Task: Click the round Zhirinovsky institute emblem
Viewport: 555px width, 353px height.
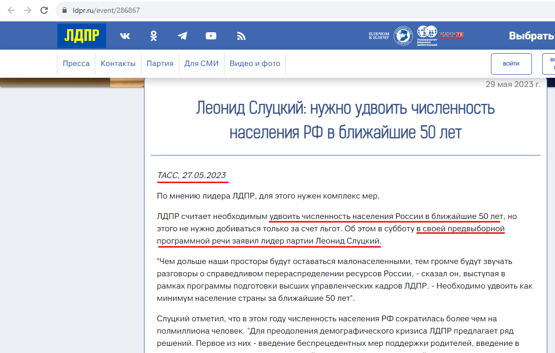Action: click(x=403, y=36)
